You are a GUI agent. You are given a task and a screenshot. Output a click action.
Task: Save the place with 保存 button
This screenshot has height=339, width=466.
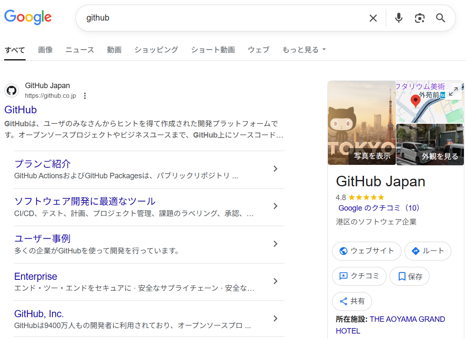(409, 276)
